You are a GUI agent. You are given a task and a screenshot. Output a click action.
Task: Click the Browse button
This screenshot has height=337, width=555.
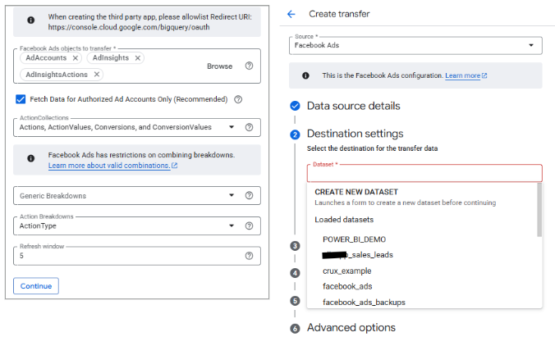coord(219,66)
